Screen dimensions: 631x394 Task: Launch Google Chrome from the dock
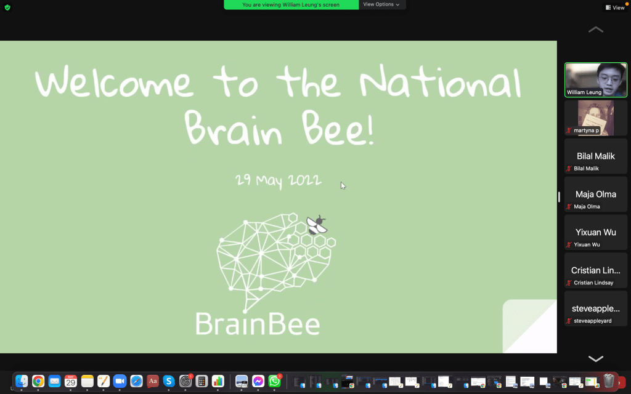38,381
